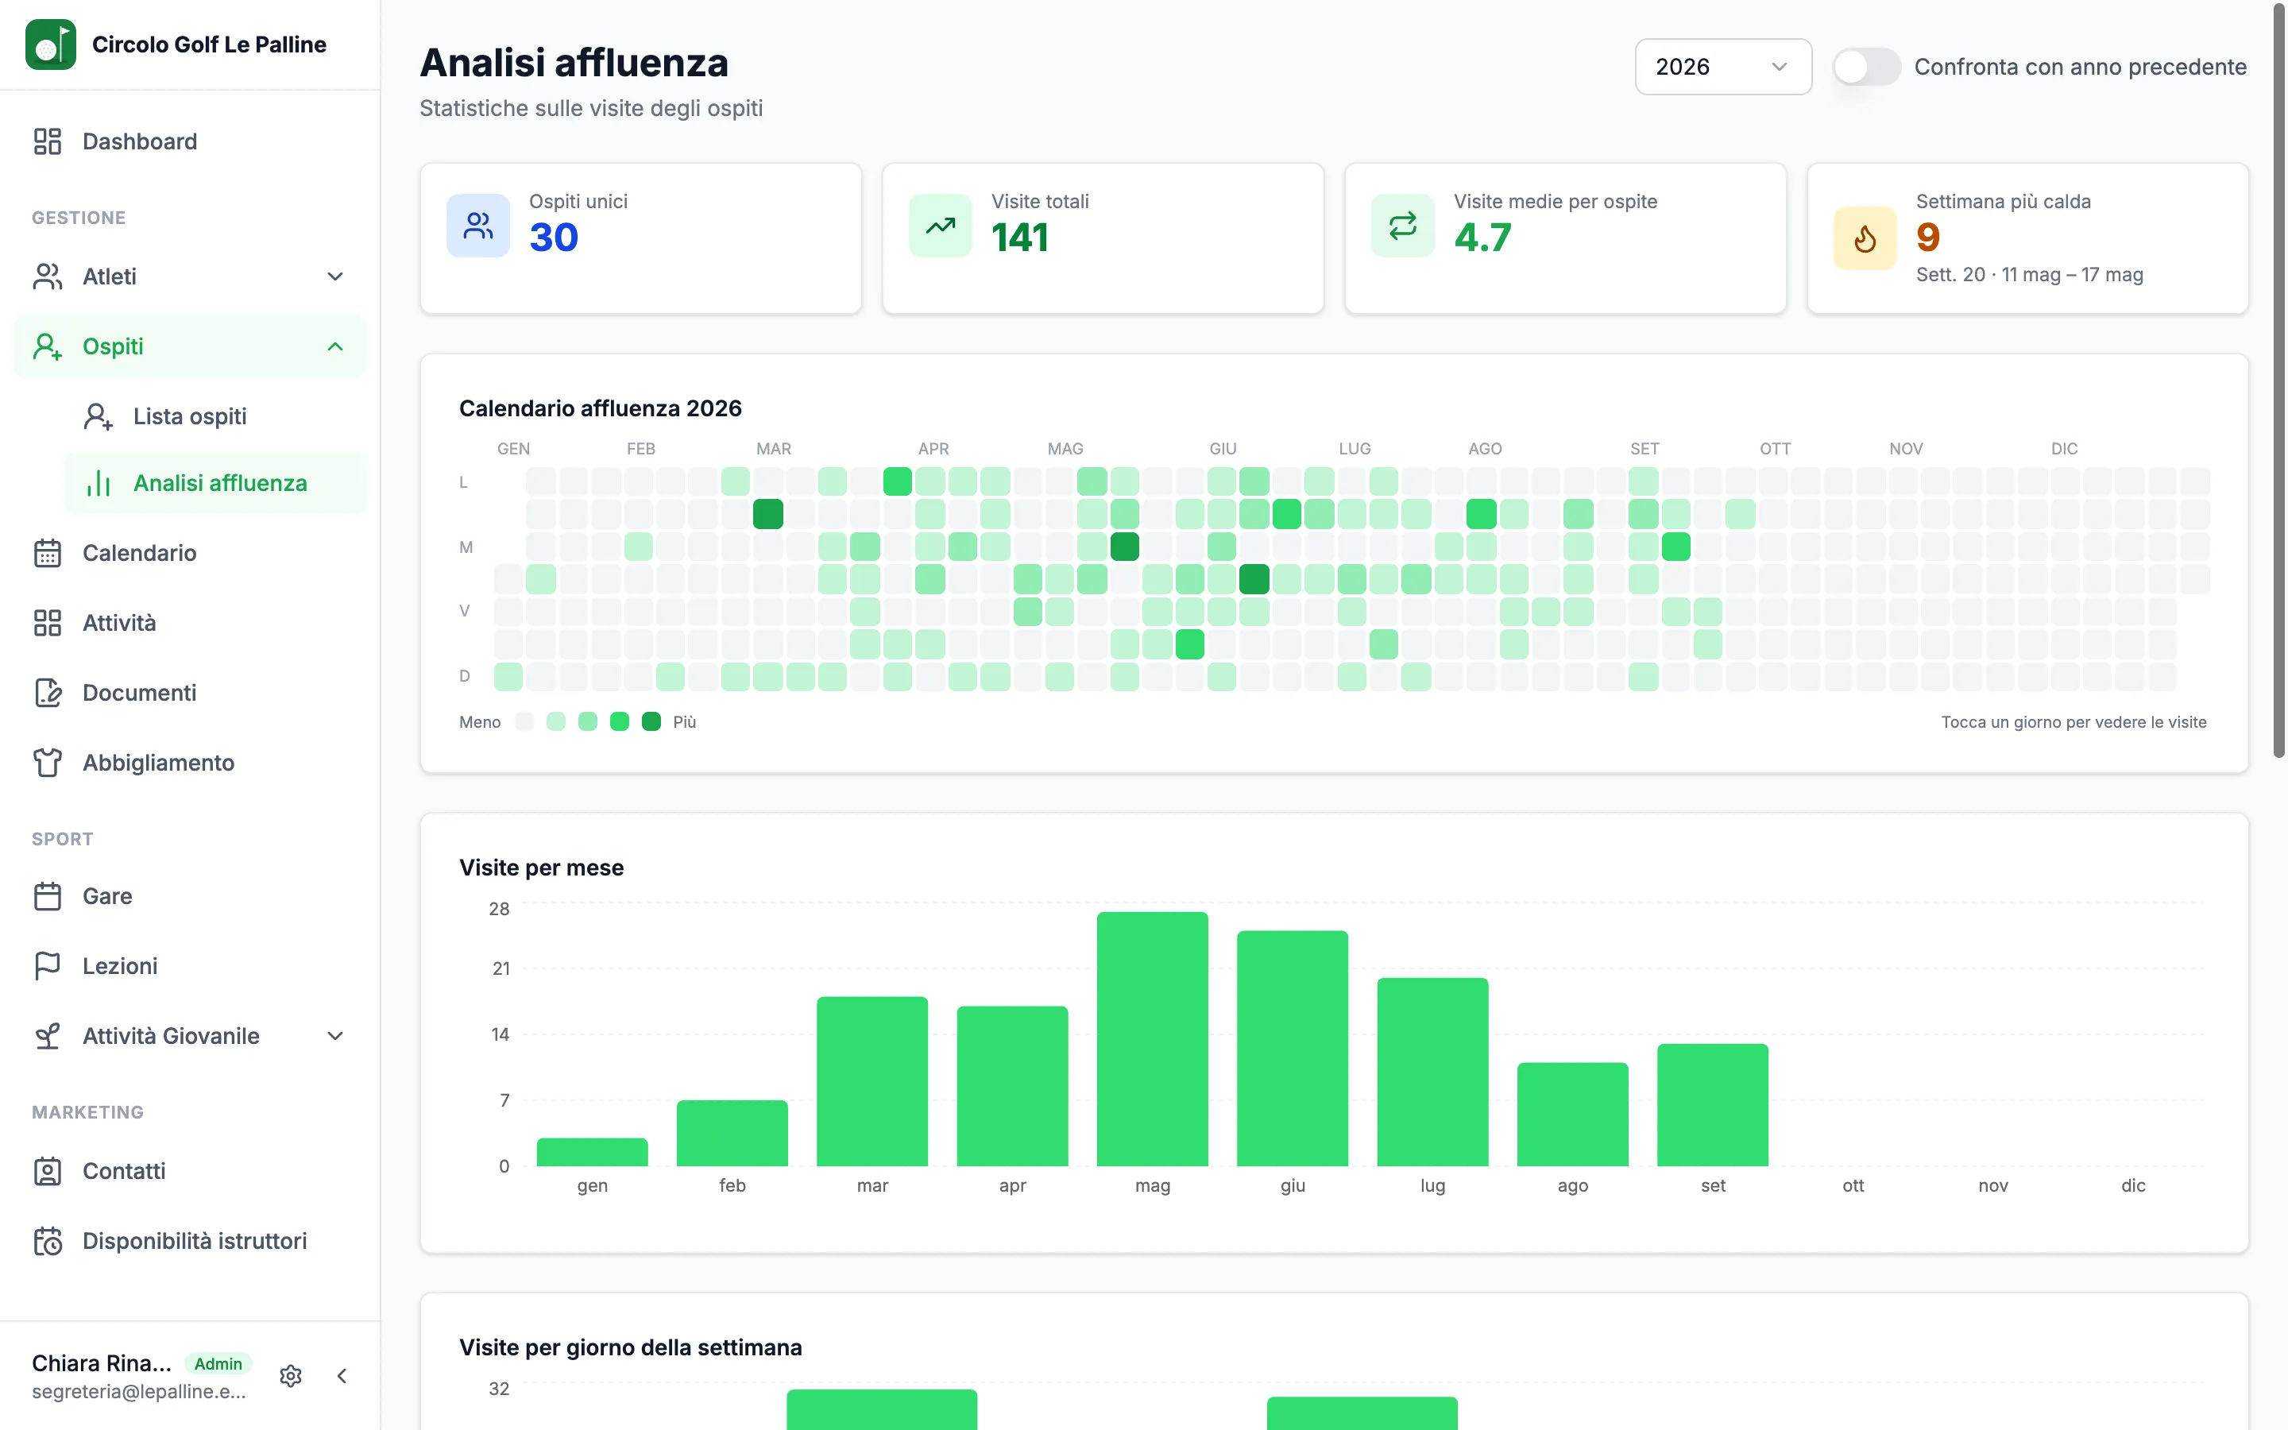
Task: Expand the Attività Giovanile chevron
Action: (x=334, y=1036)
